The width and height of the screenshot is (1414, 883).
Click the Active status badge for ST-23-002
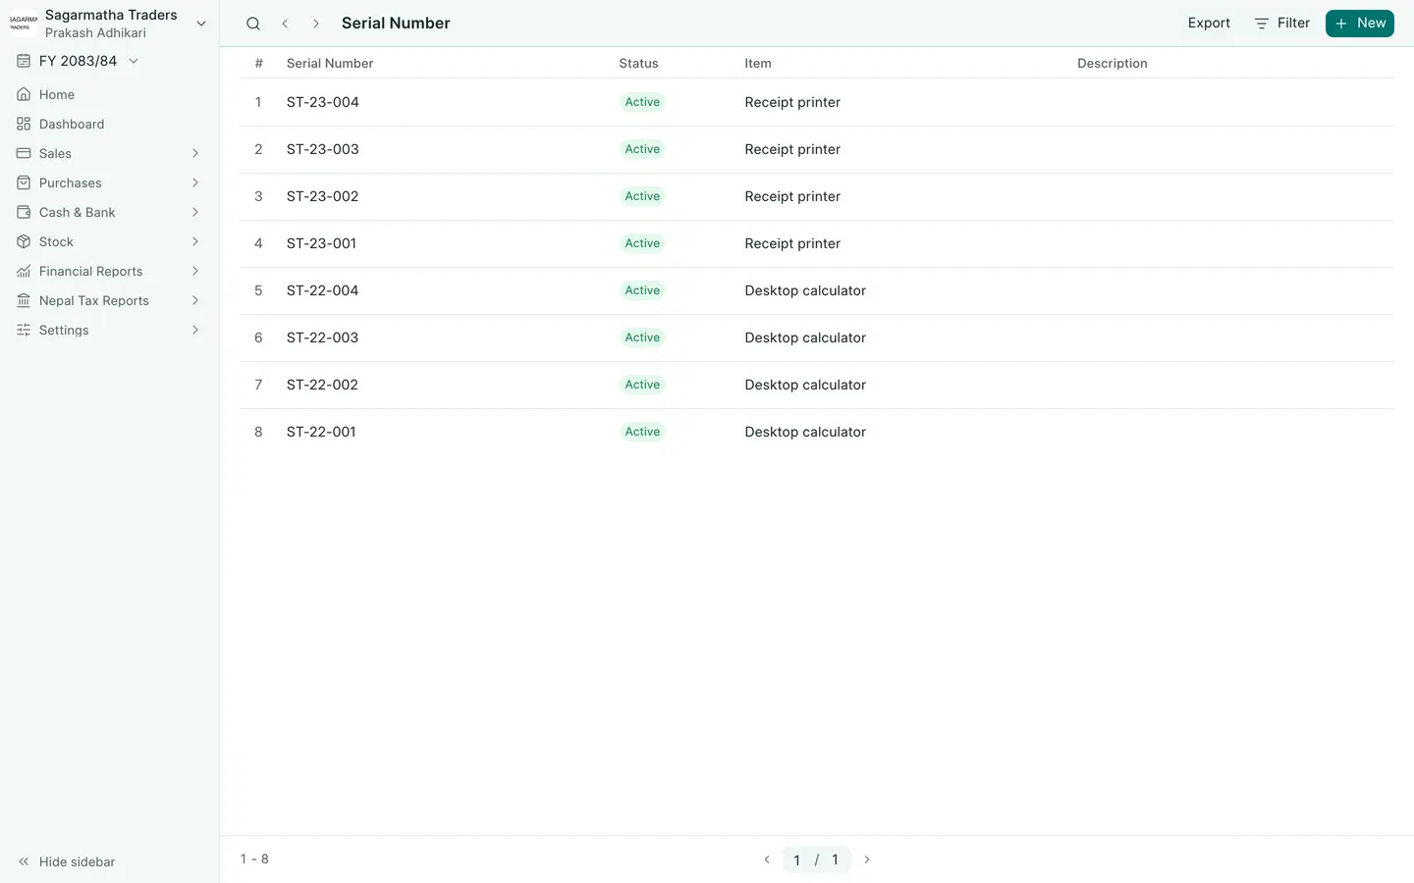pyautogui.click(x=642, y=196)
